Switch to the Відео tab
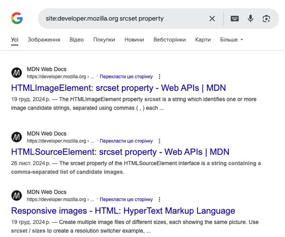The width and height of the screenshot is (285, 237). point(76,40)
